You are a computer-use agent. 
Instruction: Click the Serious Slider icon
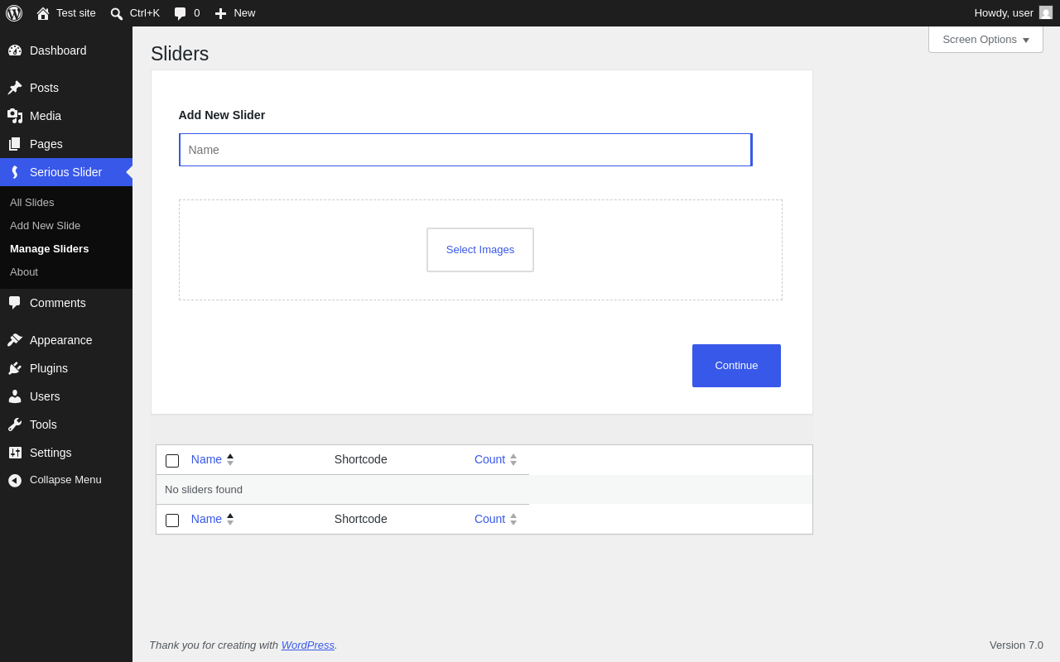point(15,172)
